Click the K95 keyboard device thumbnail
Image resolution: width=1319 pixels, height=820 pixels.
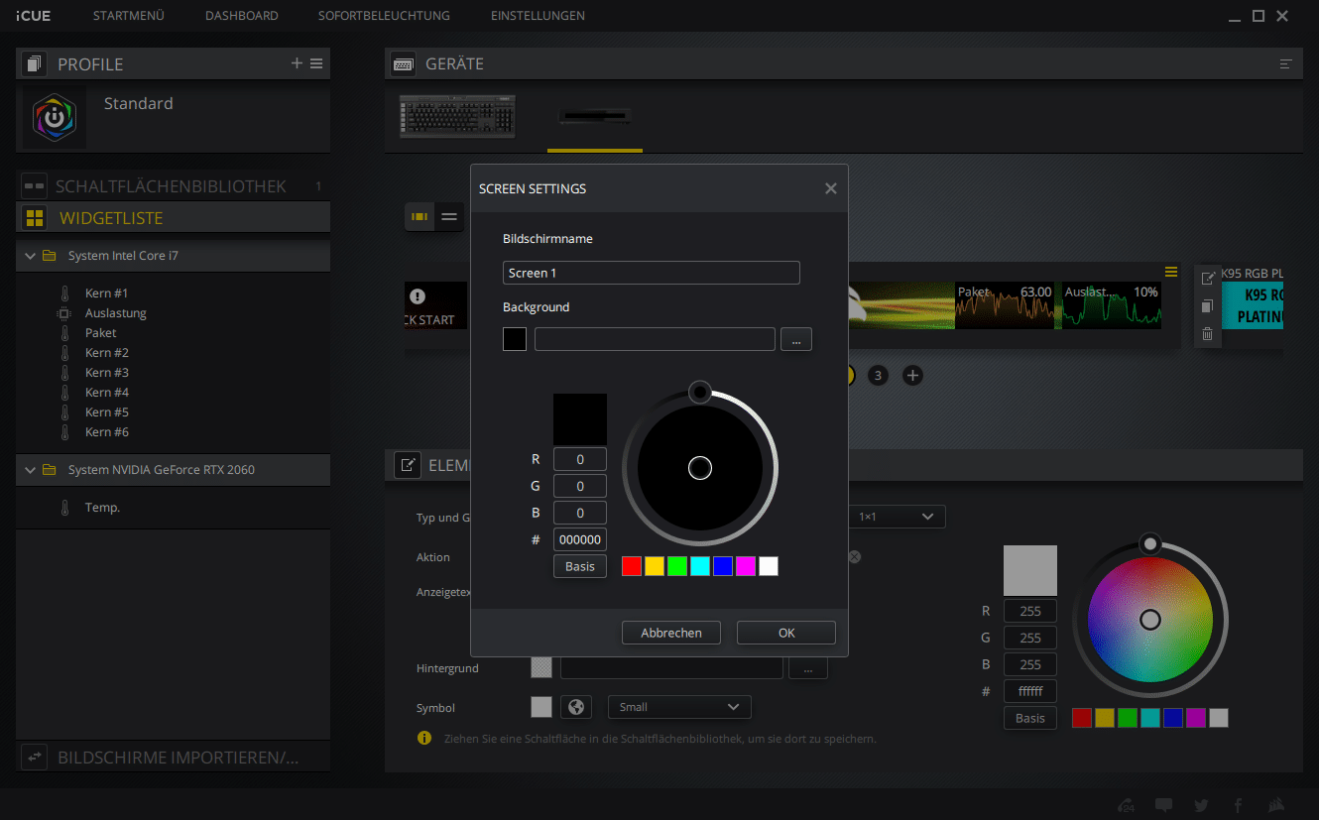459,116
